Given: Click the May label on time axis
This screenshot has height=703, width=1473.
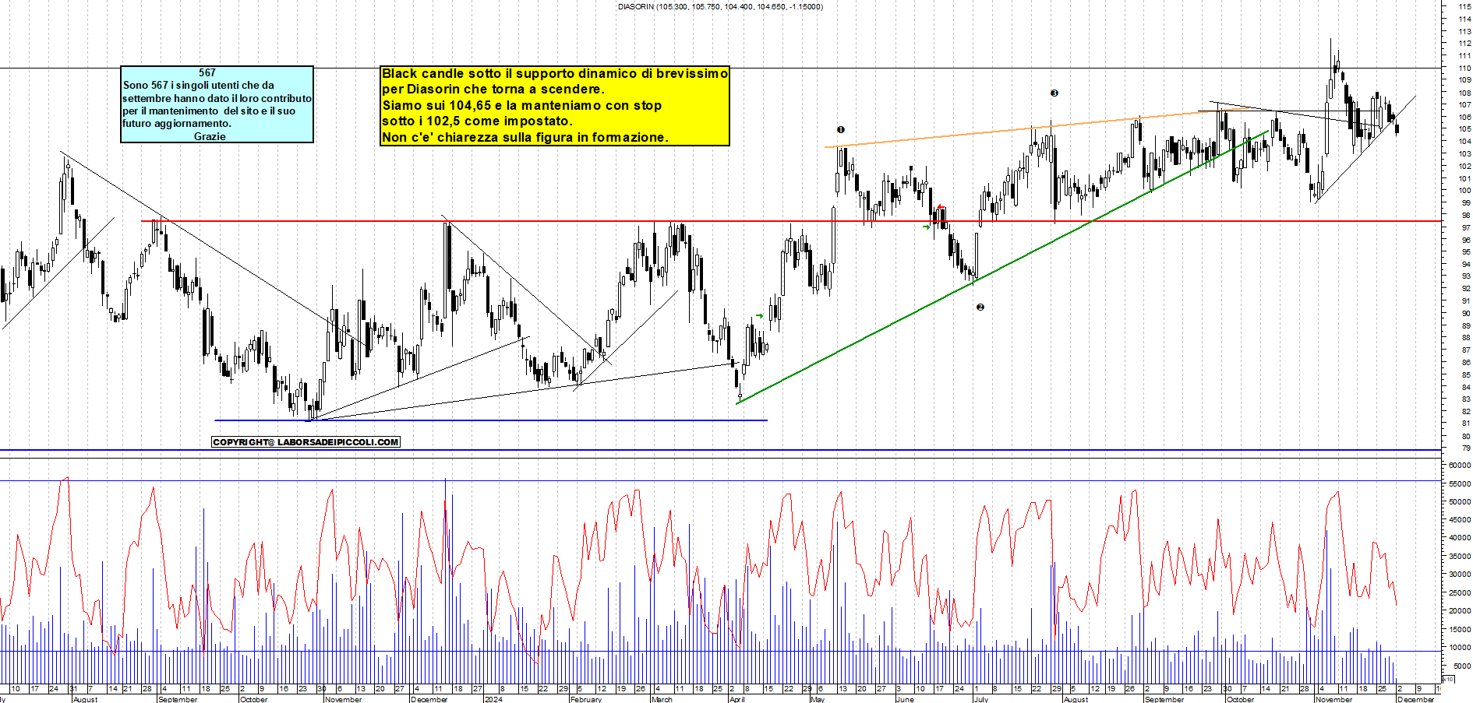Looking at the screenshot, I should click(817, 699).
